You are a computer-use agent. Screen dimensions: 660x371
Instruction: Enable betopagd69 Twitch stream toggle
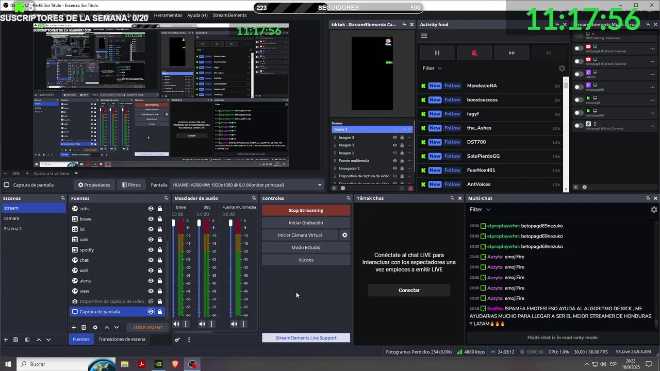click(579, 87)
